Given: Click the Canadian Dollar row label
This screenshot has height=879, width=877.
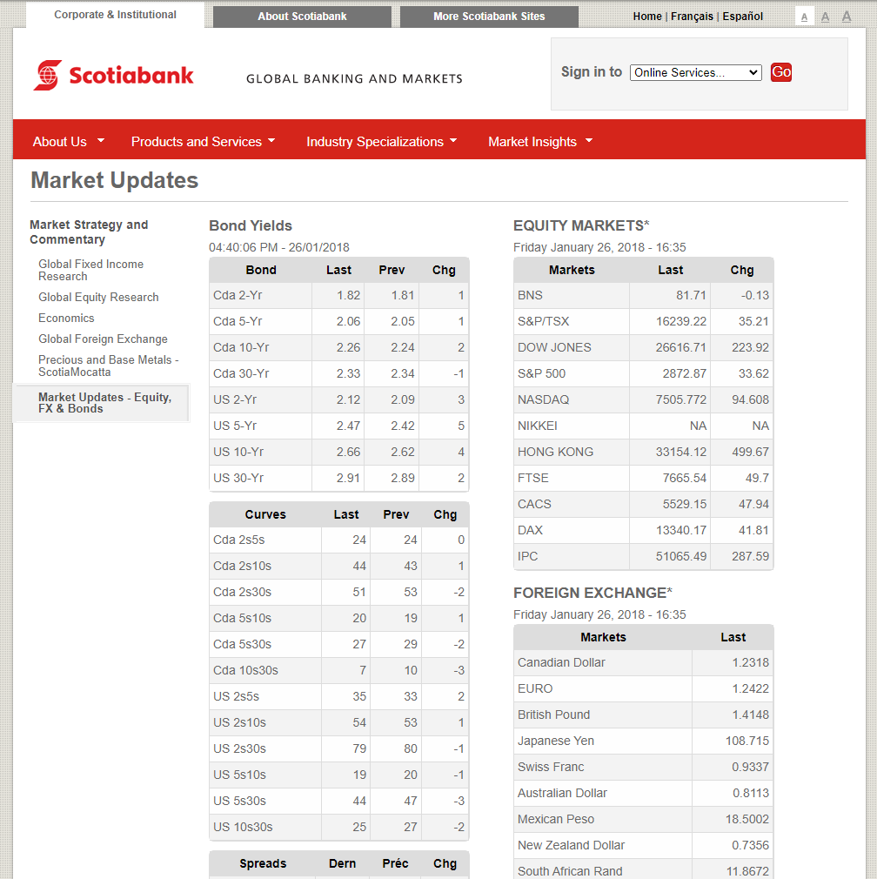Looking at the screenshot, I should click(561, 662).
